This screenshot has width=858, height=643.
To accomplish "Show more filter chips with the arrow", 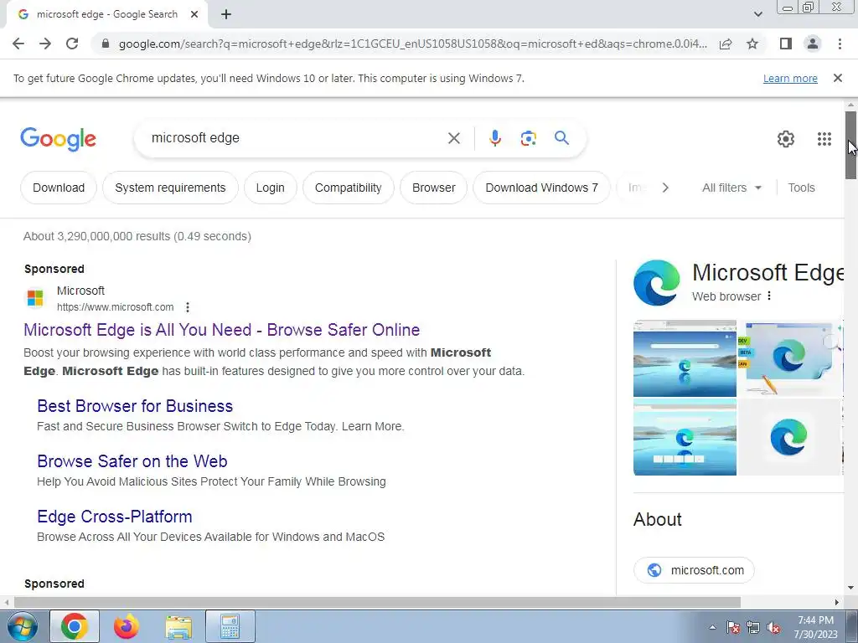I will pos(665,188).
